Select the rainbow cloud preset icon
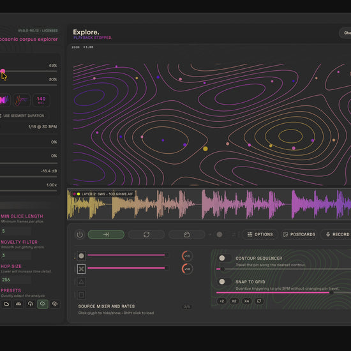Viewport: 351px width, 351px height. coord(19,304)
